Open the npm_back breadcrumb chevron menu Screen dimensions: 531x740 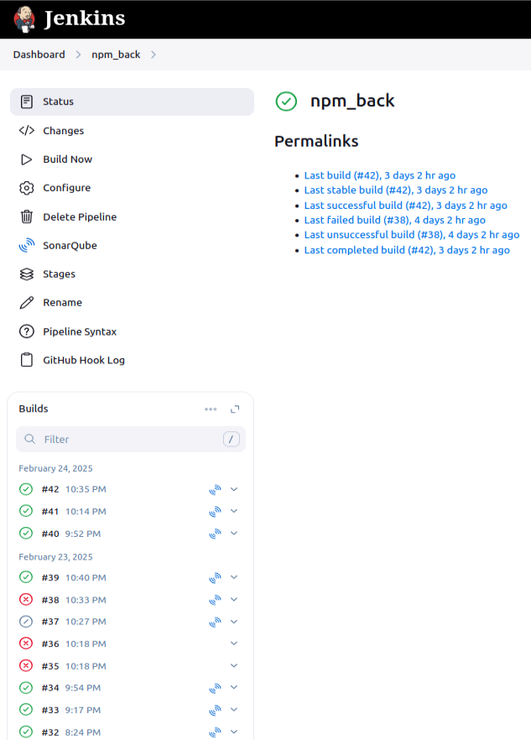[154, 55]
